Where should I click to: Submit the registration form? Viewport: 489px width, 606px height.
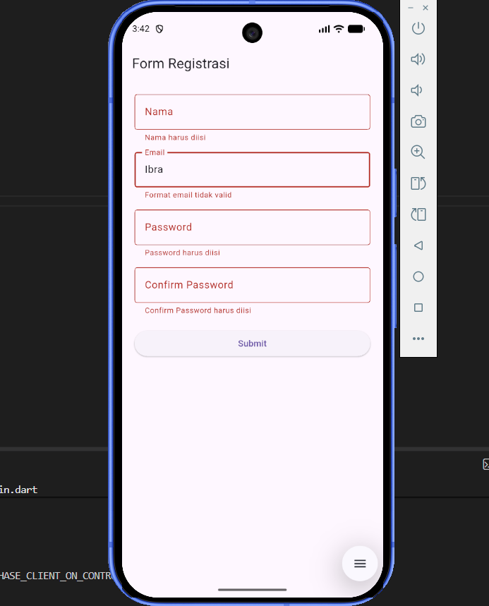click(252, 343)
